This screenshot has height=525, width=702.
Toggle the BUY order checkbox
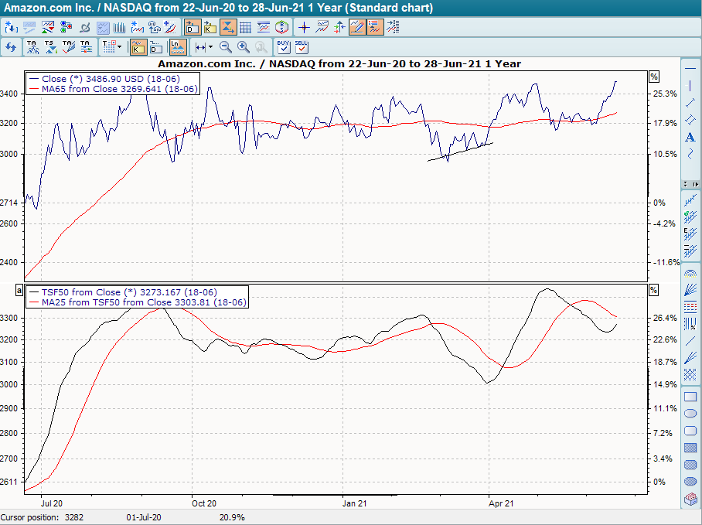(x=284, y=47)
